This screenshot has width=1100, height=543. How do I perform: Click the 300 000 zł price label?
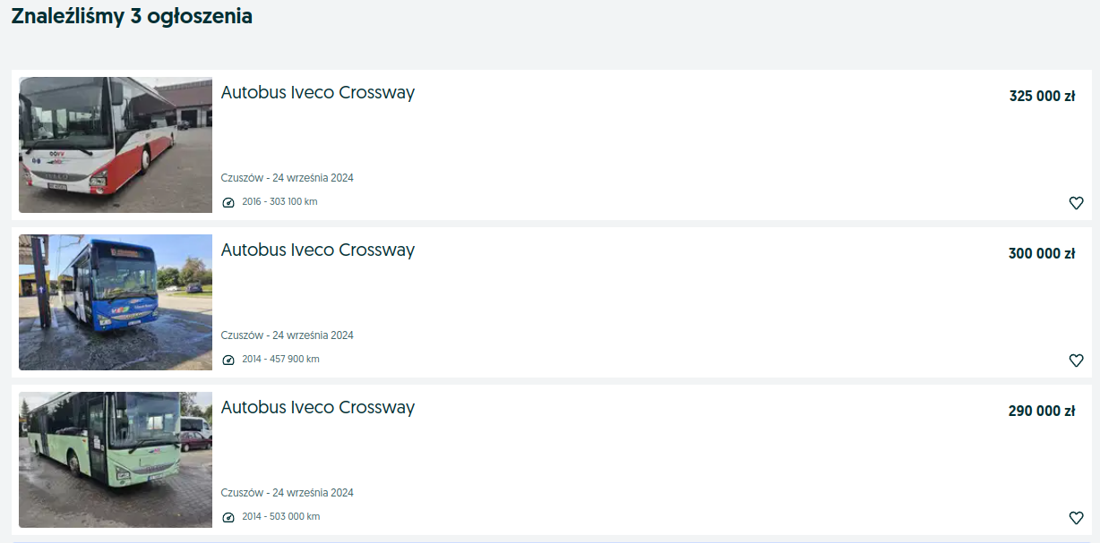click(x=1042, y=252)
